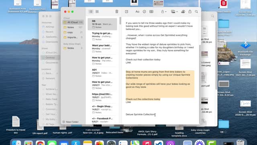Open the Monday 'How to get your...' note
This screenshot has width=257, height=145.
coord(102,60)
